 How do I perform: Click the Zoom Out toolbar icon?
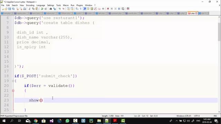[63, 9]
